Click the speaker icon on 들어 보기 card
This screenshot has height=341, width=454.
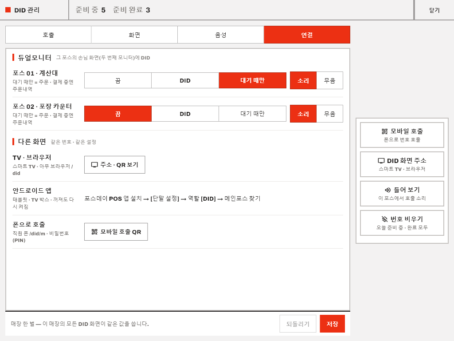pos(387,190)
